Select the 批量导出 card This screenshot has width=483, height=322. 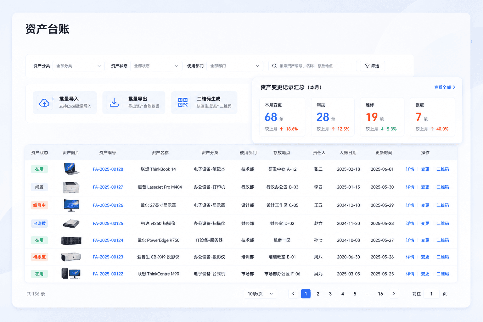[x=134, y=103]
